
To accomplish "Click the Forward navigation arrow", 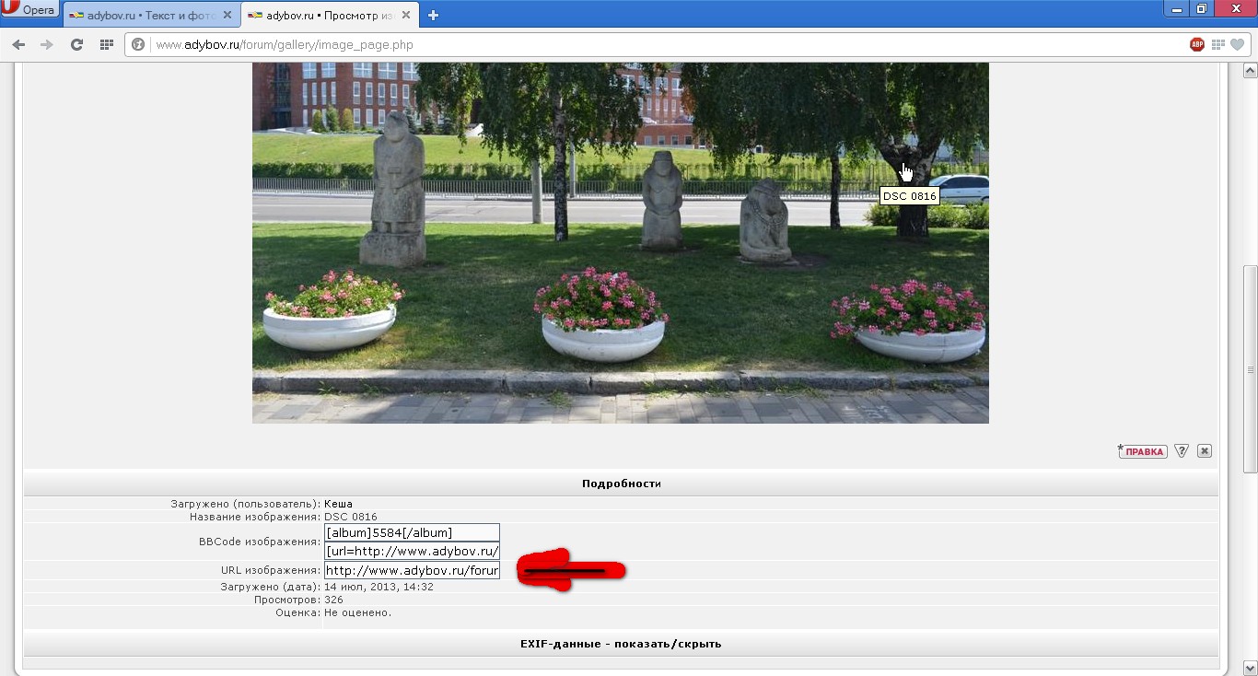I will coord(47,44).
